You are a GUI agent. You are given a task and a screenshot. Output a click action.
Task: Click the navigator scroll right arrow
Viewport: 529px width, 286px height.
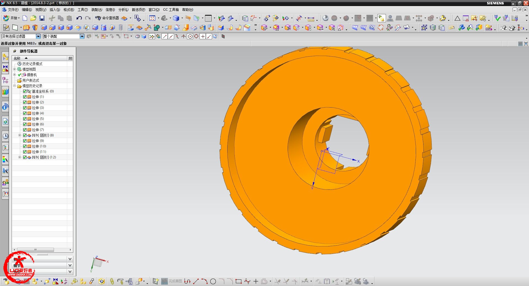(70, 250)
